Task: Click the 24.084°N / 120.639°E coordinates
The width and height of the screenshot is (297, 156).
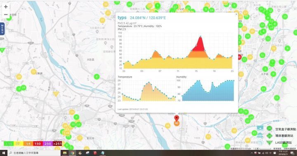Action: click(148, 18)
